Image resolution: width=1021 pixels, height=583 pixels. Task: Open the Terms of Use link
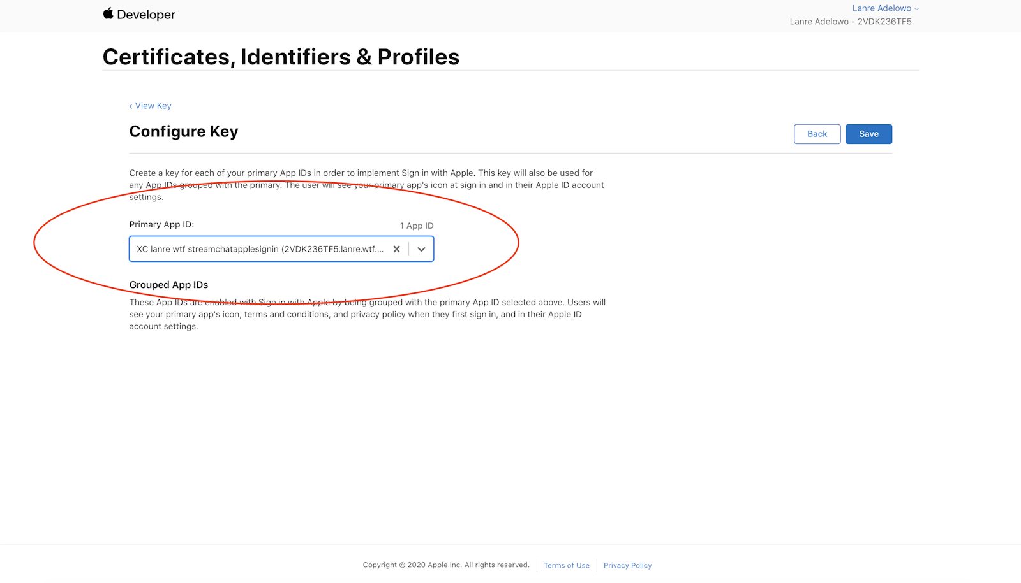[567, 566]
